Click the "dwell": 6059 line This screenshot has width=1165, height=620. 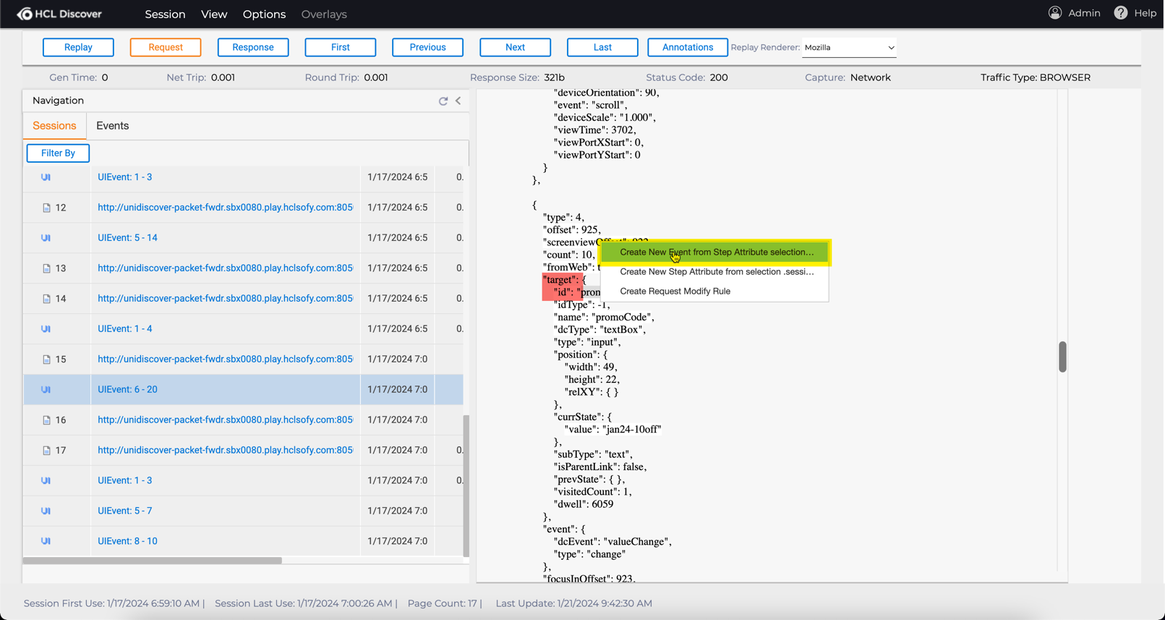584,504
